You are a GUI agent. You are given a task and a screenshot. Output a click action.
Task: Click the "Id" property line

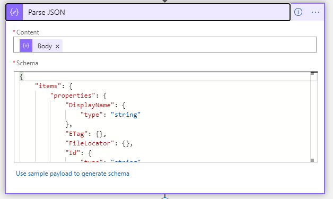click(x=78, y=153)
